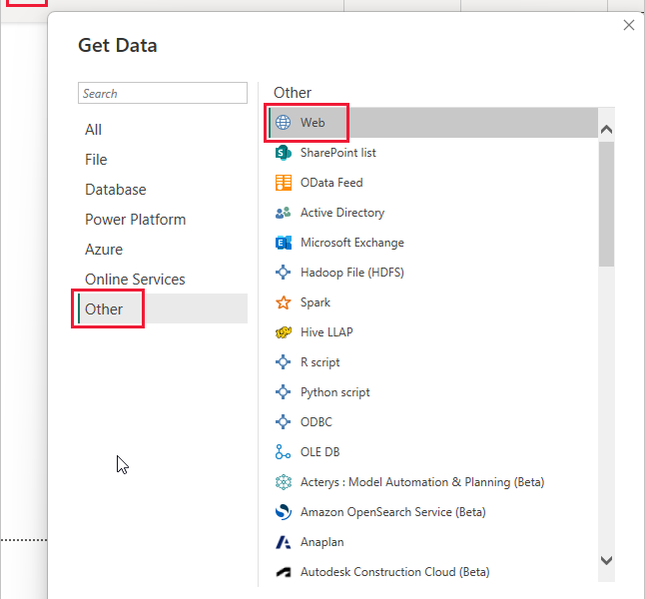Viewport: 645px width, 599px height.
Task: Select the Web connector text
Action: click(313, 123)
